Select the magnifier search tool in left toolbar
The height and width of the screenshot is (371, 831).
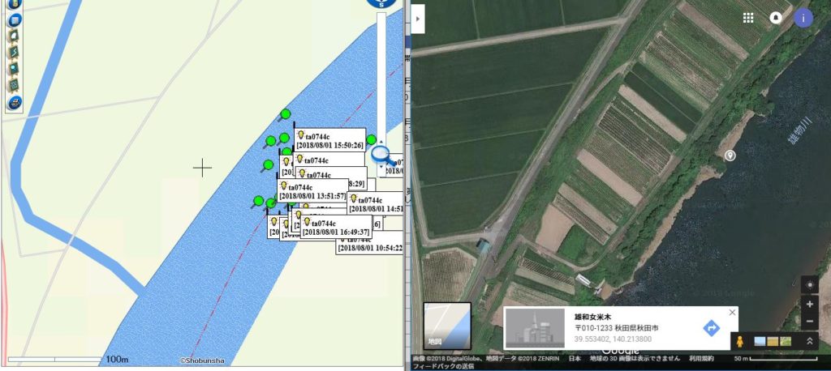click(x=14, y=69)
